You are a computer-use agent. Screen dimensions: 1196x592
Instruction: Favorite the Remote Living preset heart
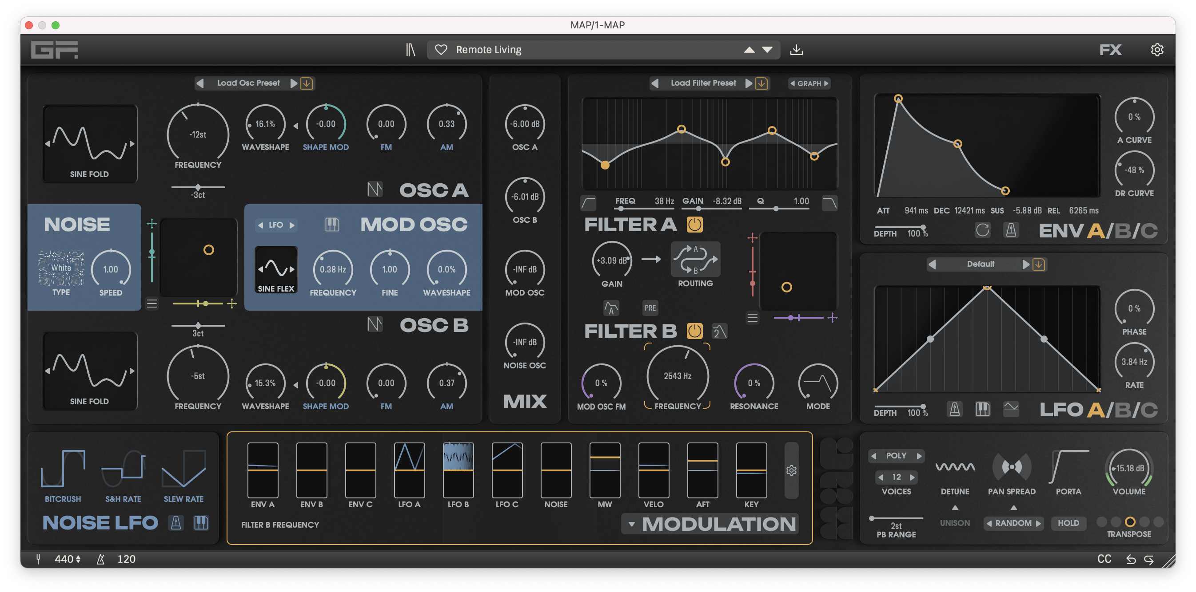click(441, 50)
